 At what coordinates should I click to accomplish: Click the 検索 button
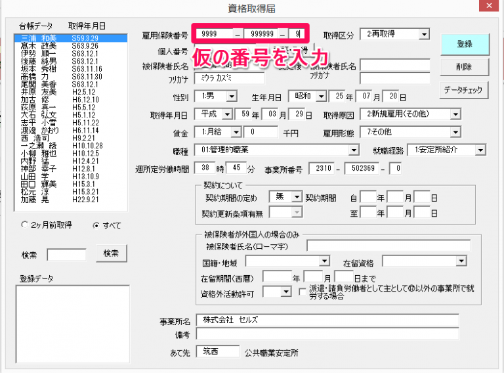[111, 253]
